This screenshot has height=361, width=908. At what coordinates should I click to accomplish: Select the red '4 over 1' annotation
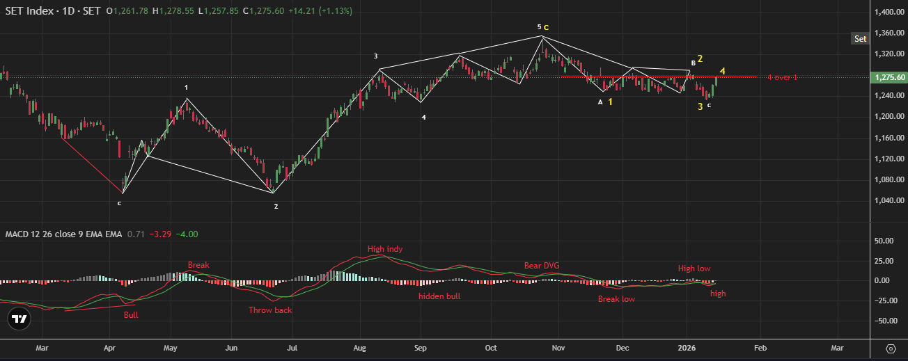click(x=782, y=77)
